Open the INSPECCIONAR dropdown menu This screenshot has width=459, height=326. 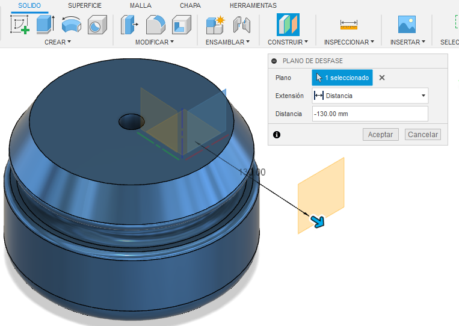click(349, 42)
